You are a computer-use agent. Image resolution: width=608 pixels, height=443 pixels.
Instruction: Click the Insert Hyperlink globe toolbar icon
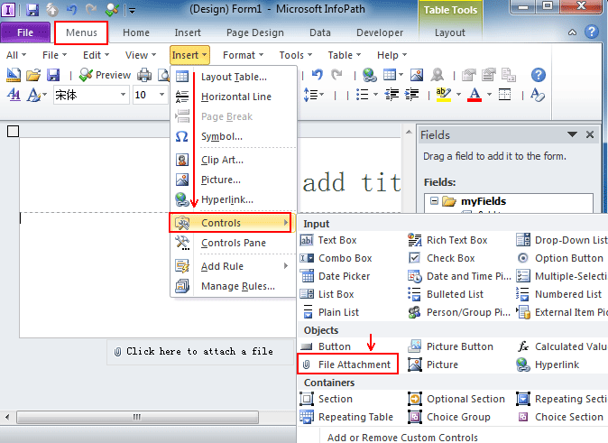click(370, 75)
